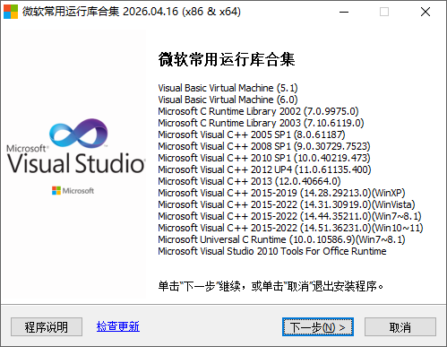Minimize the installer window
Image resolution: width=447 pixels, height=347 pixels.
(x=344, y=12)
